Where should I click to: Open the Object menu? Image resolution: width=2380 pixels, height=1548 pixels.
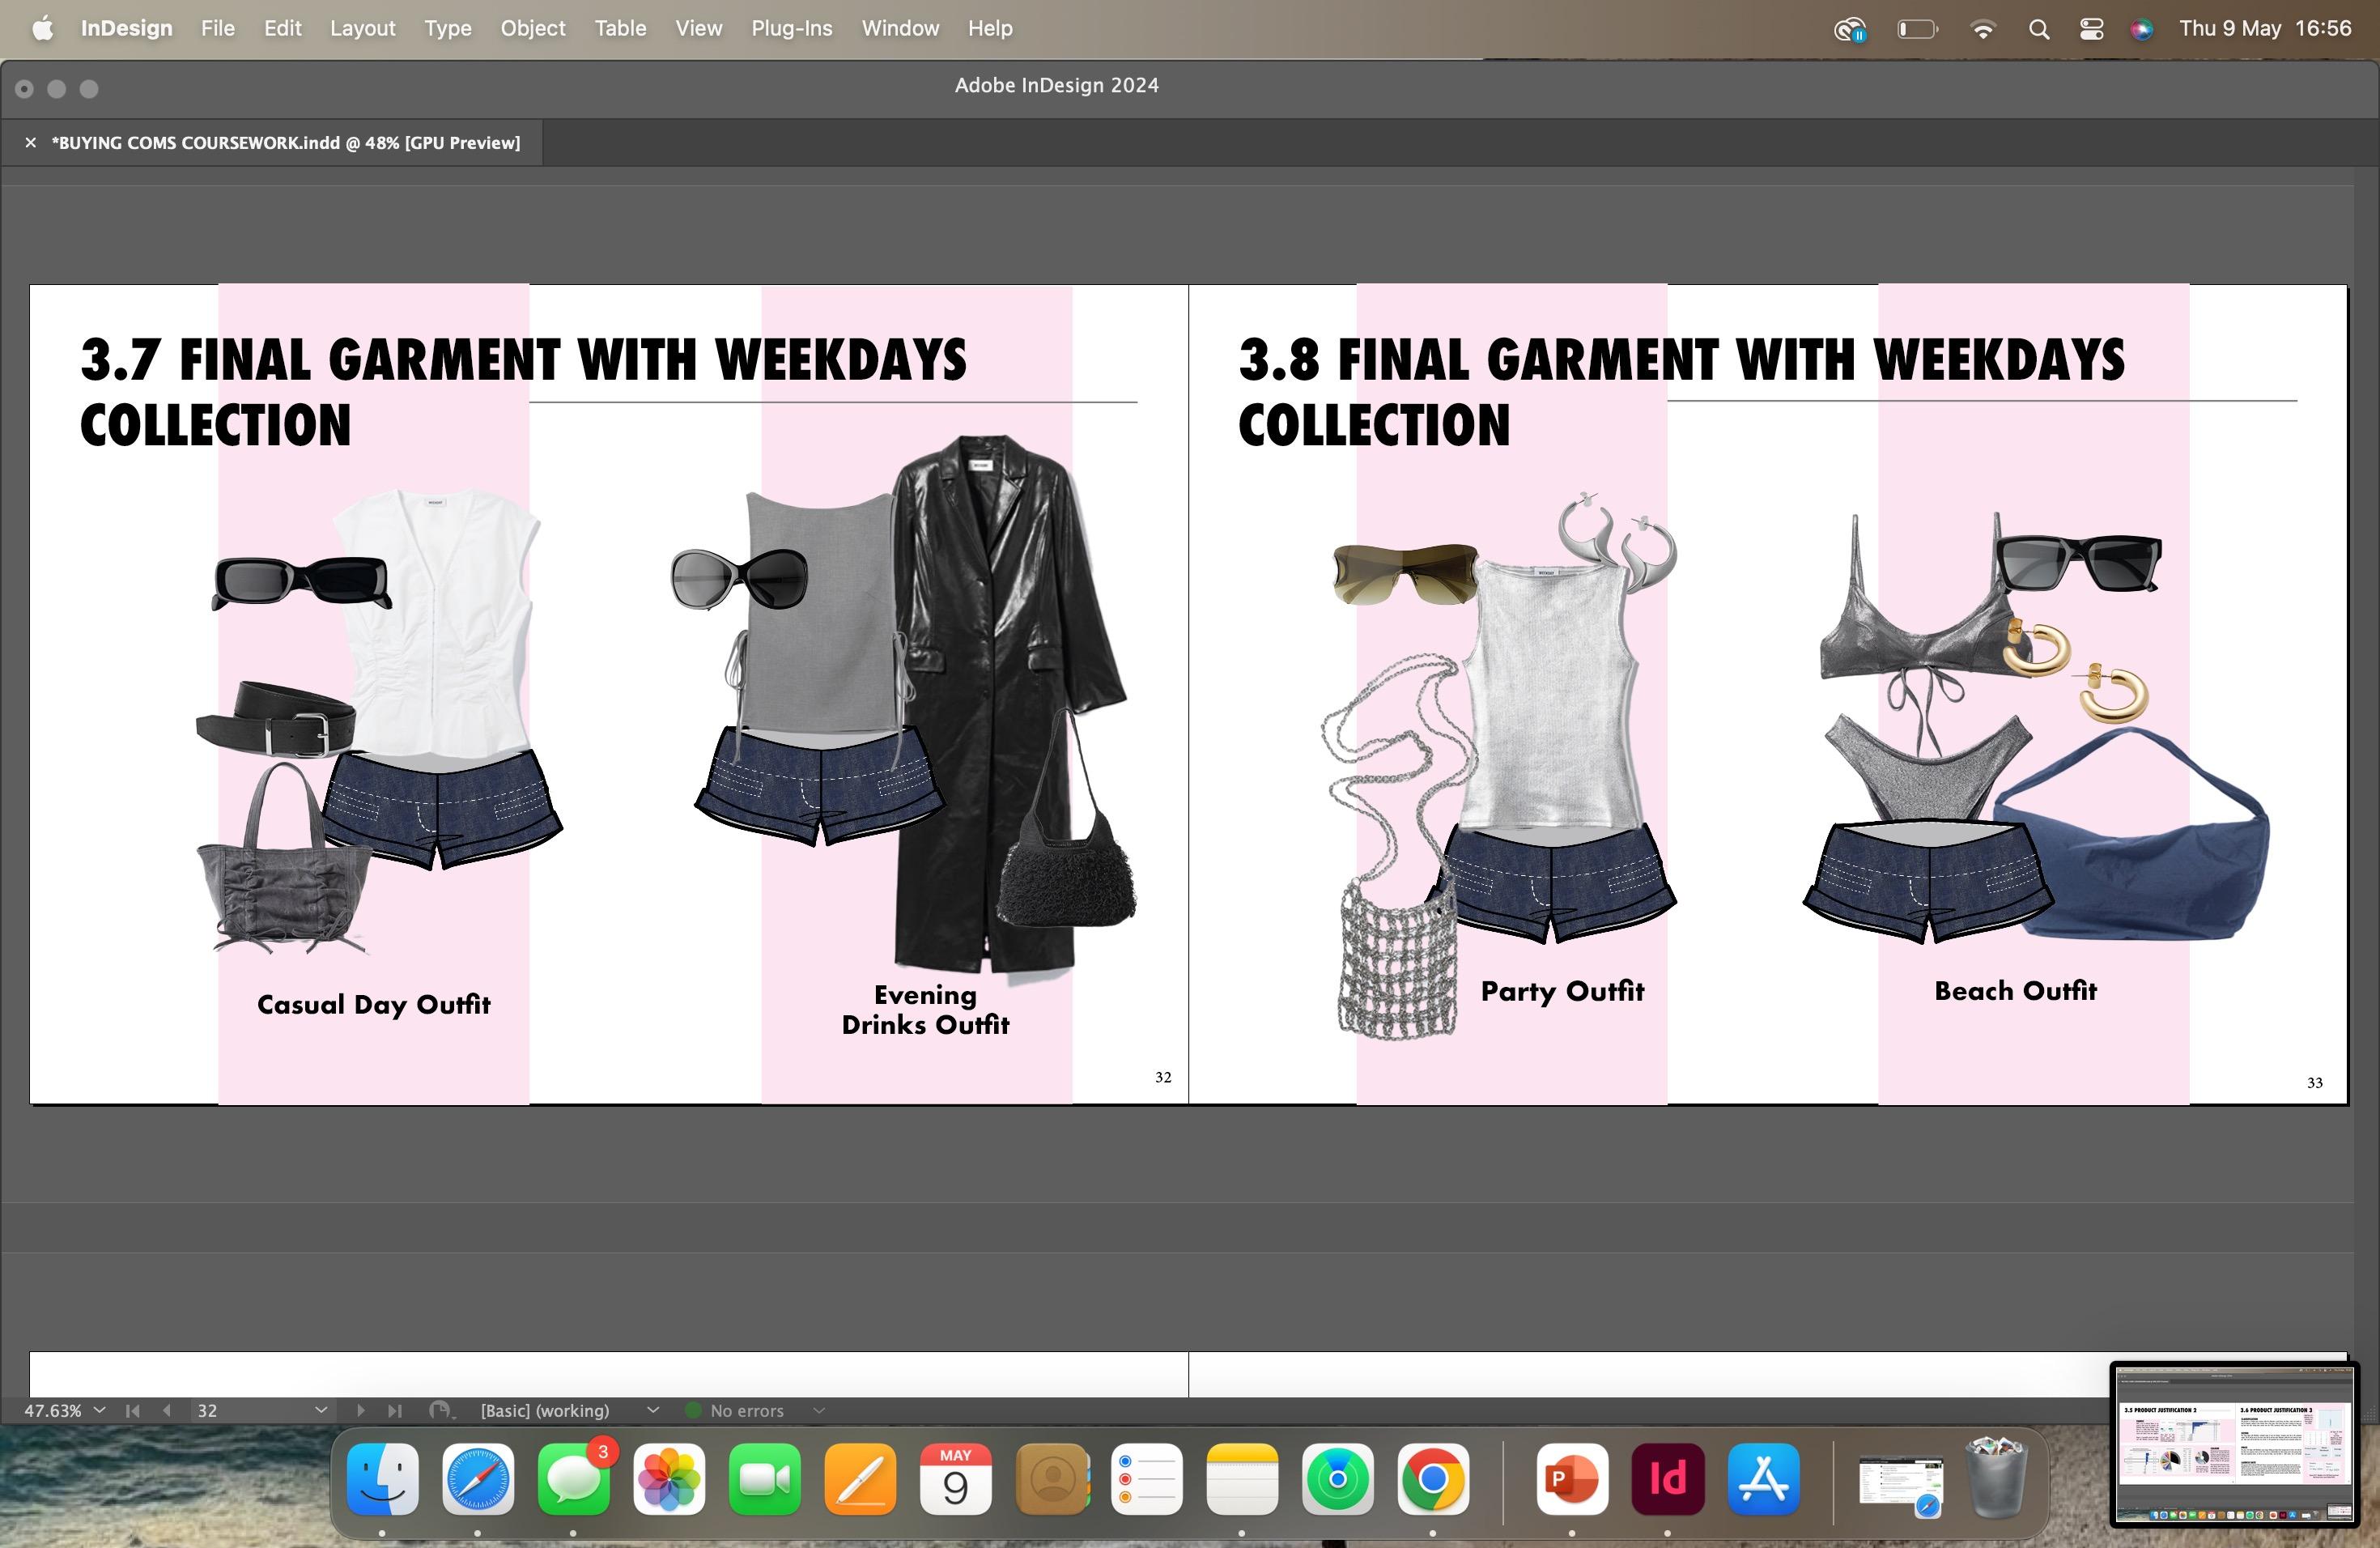point(532,29)
